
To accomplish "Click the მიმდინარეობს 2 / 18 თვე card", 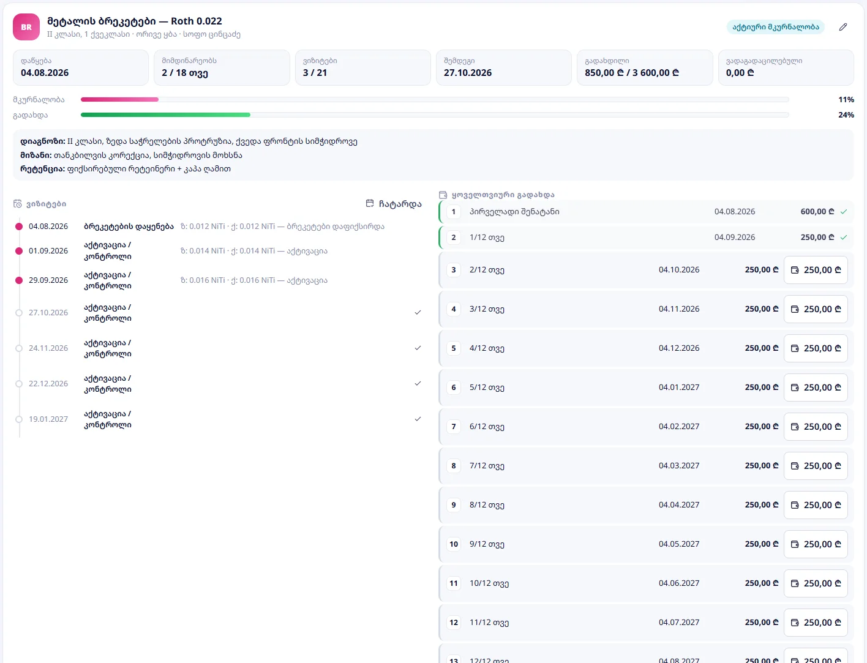I will click(222, 67).
